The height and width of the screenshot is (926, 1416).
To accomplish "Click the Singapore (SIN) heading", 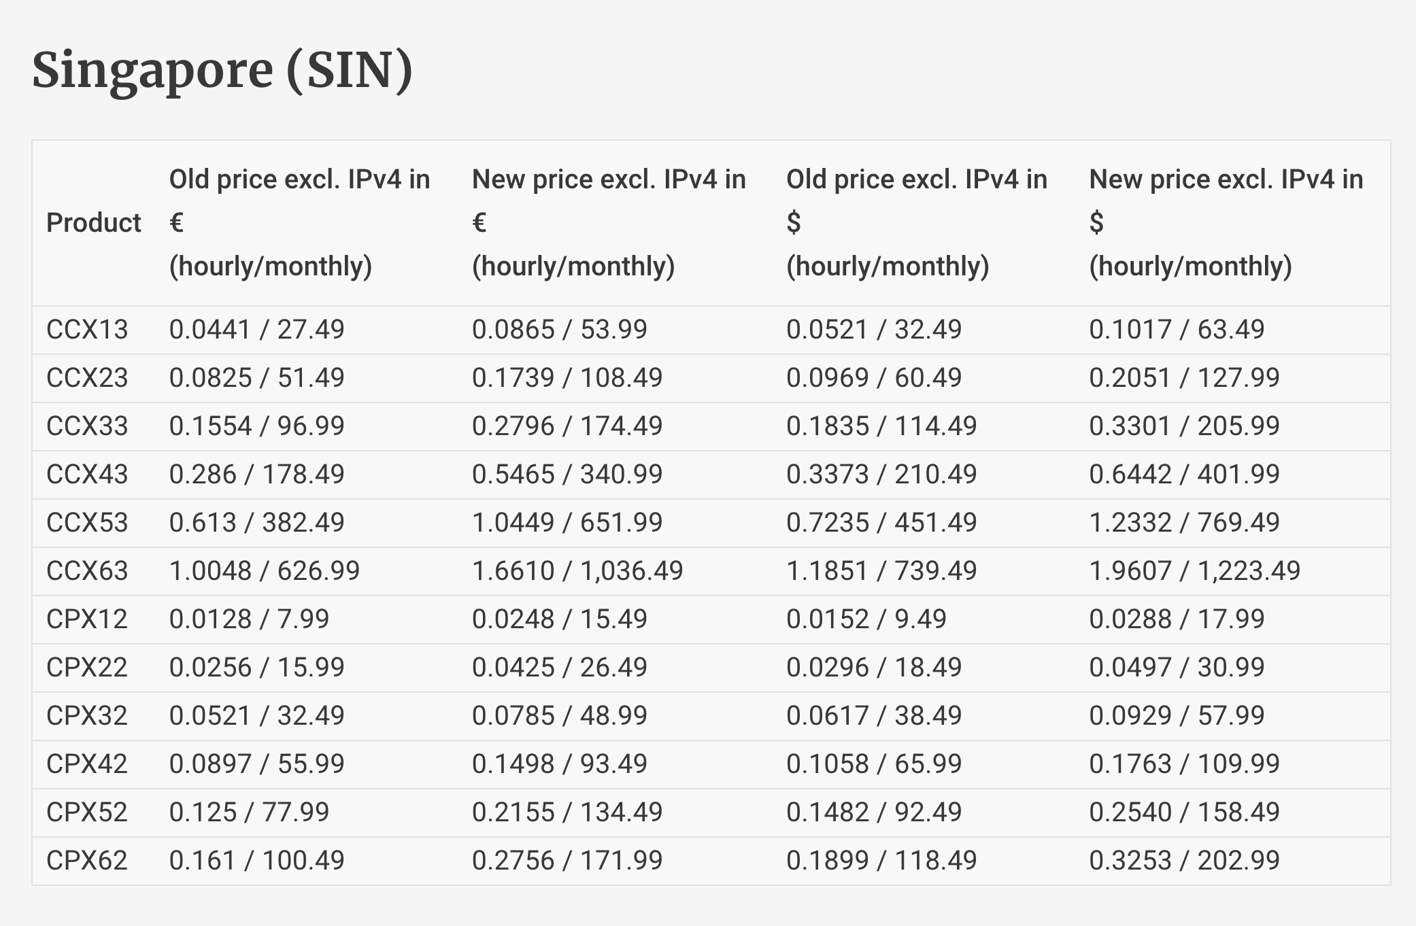I will point(222,71).
